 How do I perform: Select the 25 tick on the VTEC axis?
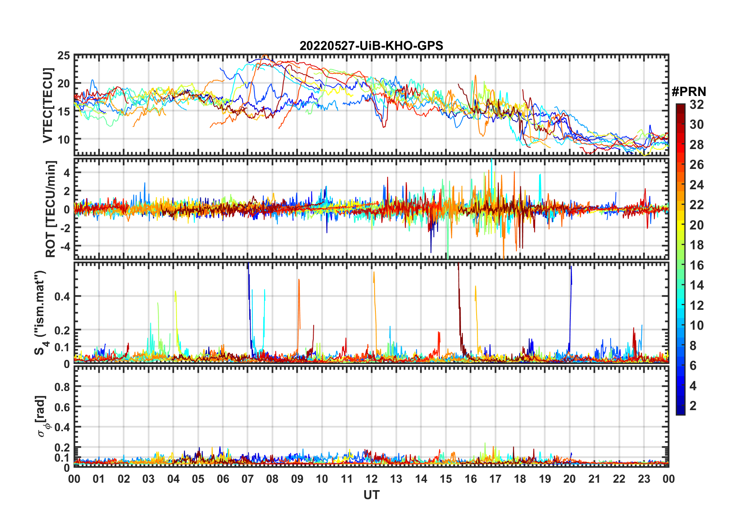pyautogui.click(x=64, y=56)
